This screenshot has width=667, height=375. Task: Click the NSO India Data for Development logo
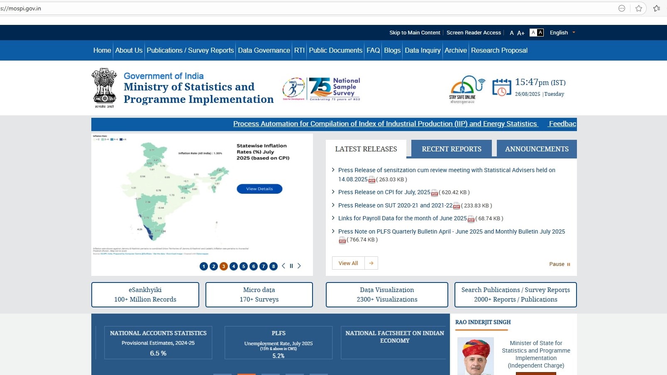(294, 89)
